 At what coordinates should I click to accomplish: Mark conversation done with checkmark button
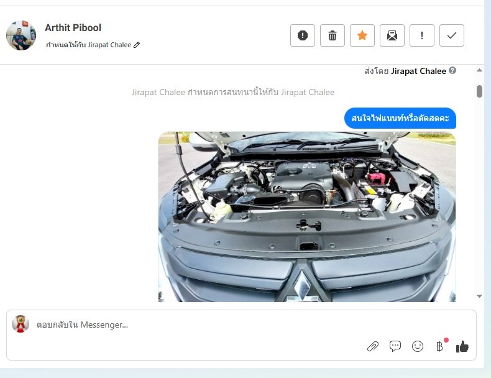click(x=452, y=35)
